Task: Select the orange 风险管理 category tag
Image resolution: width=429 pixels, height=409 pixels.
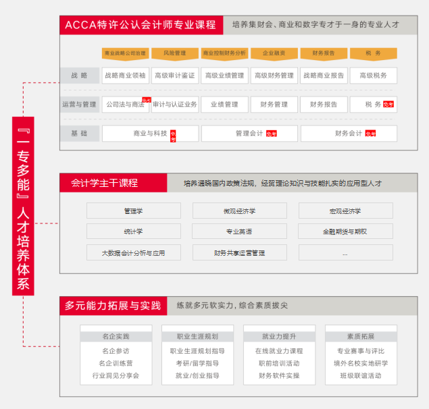Action: 174,53
